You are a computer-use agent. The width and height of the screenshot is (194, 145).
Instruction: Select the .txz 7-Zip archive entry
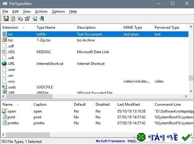click(95, 40)
